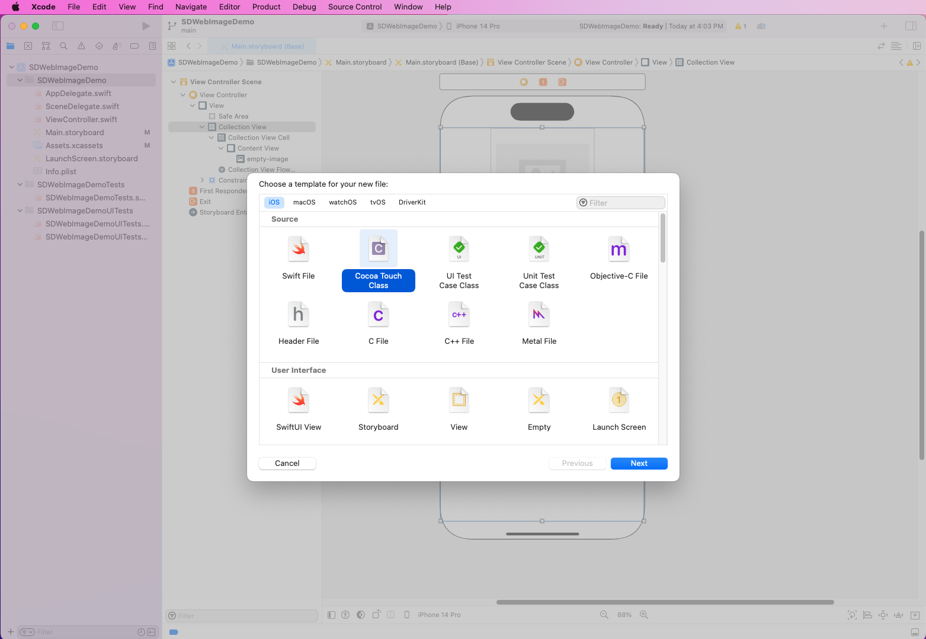926x639 pixels.
Task: Click the Cancel button
Action: point(287,464)
